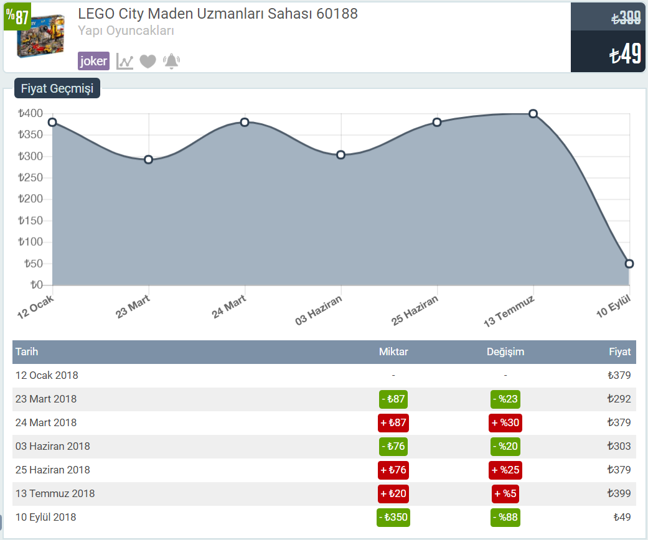Click the 03 Haziran x-axis label

coord(319,310)
